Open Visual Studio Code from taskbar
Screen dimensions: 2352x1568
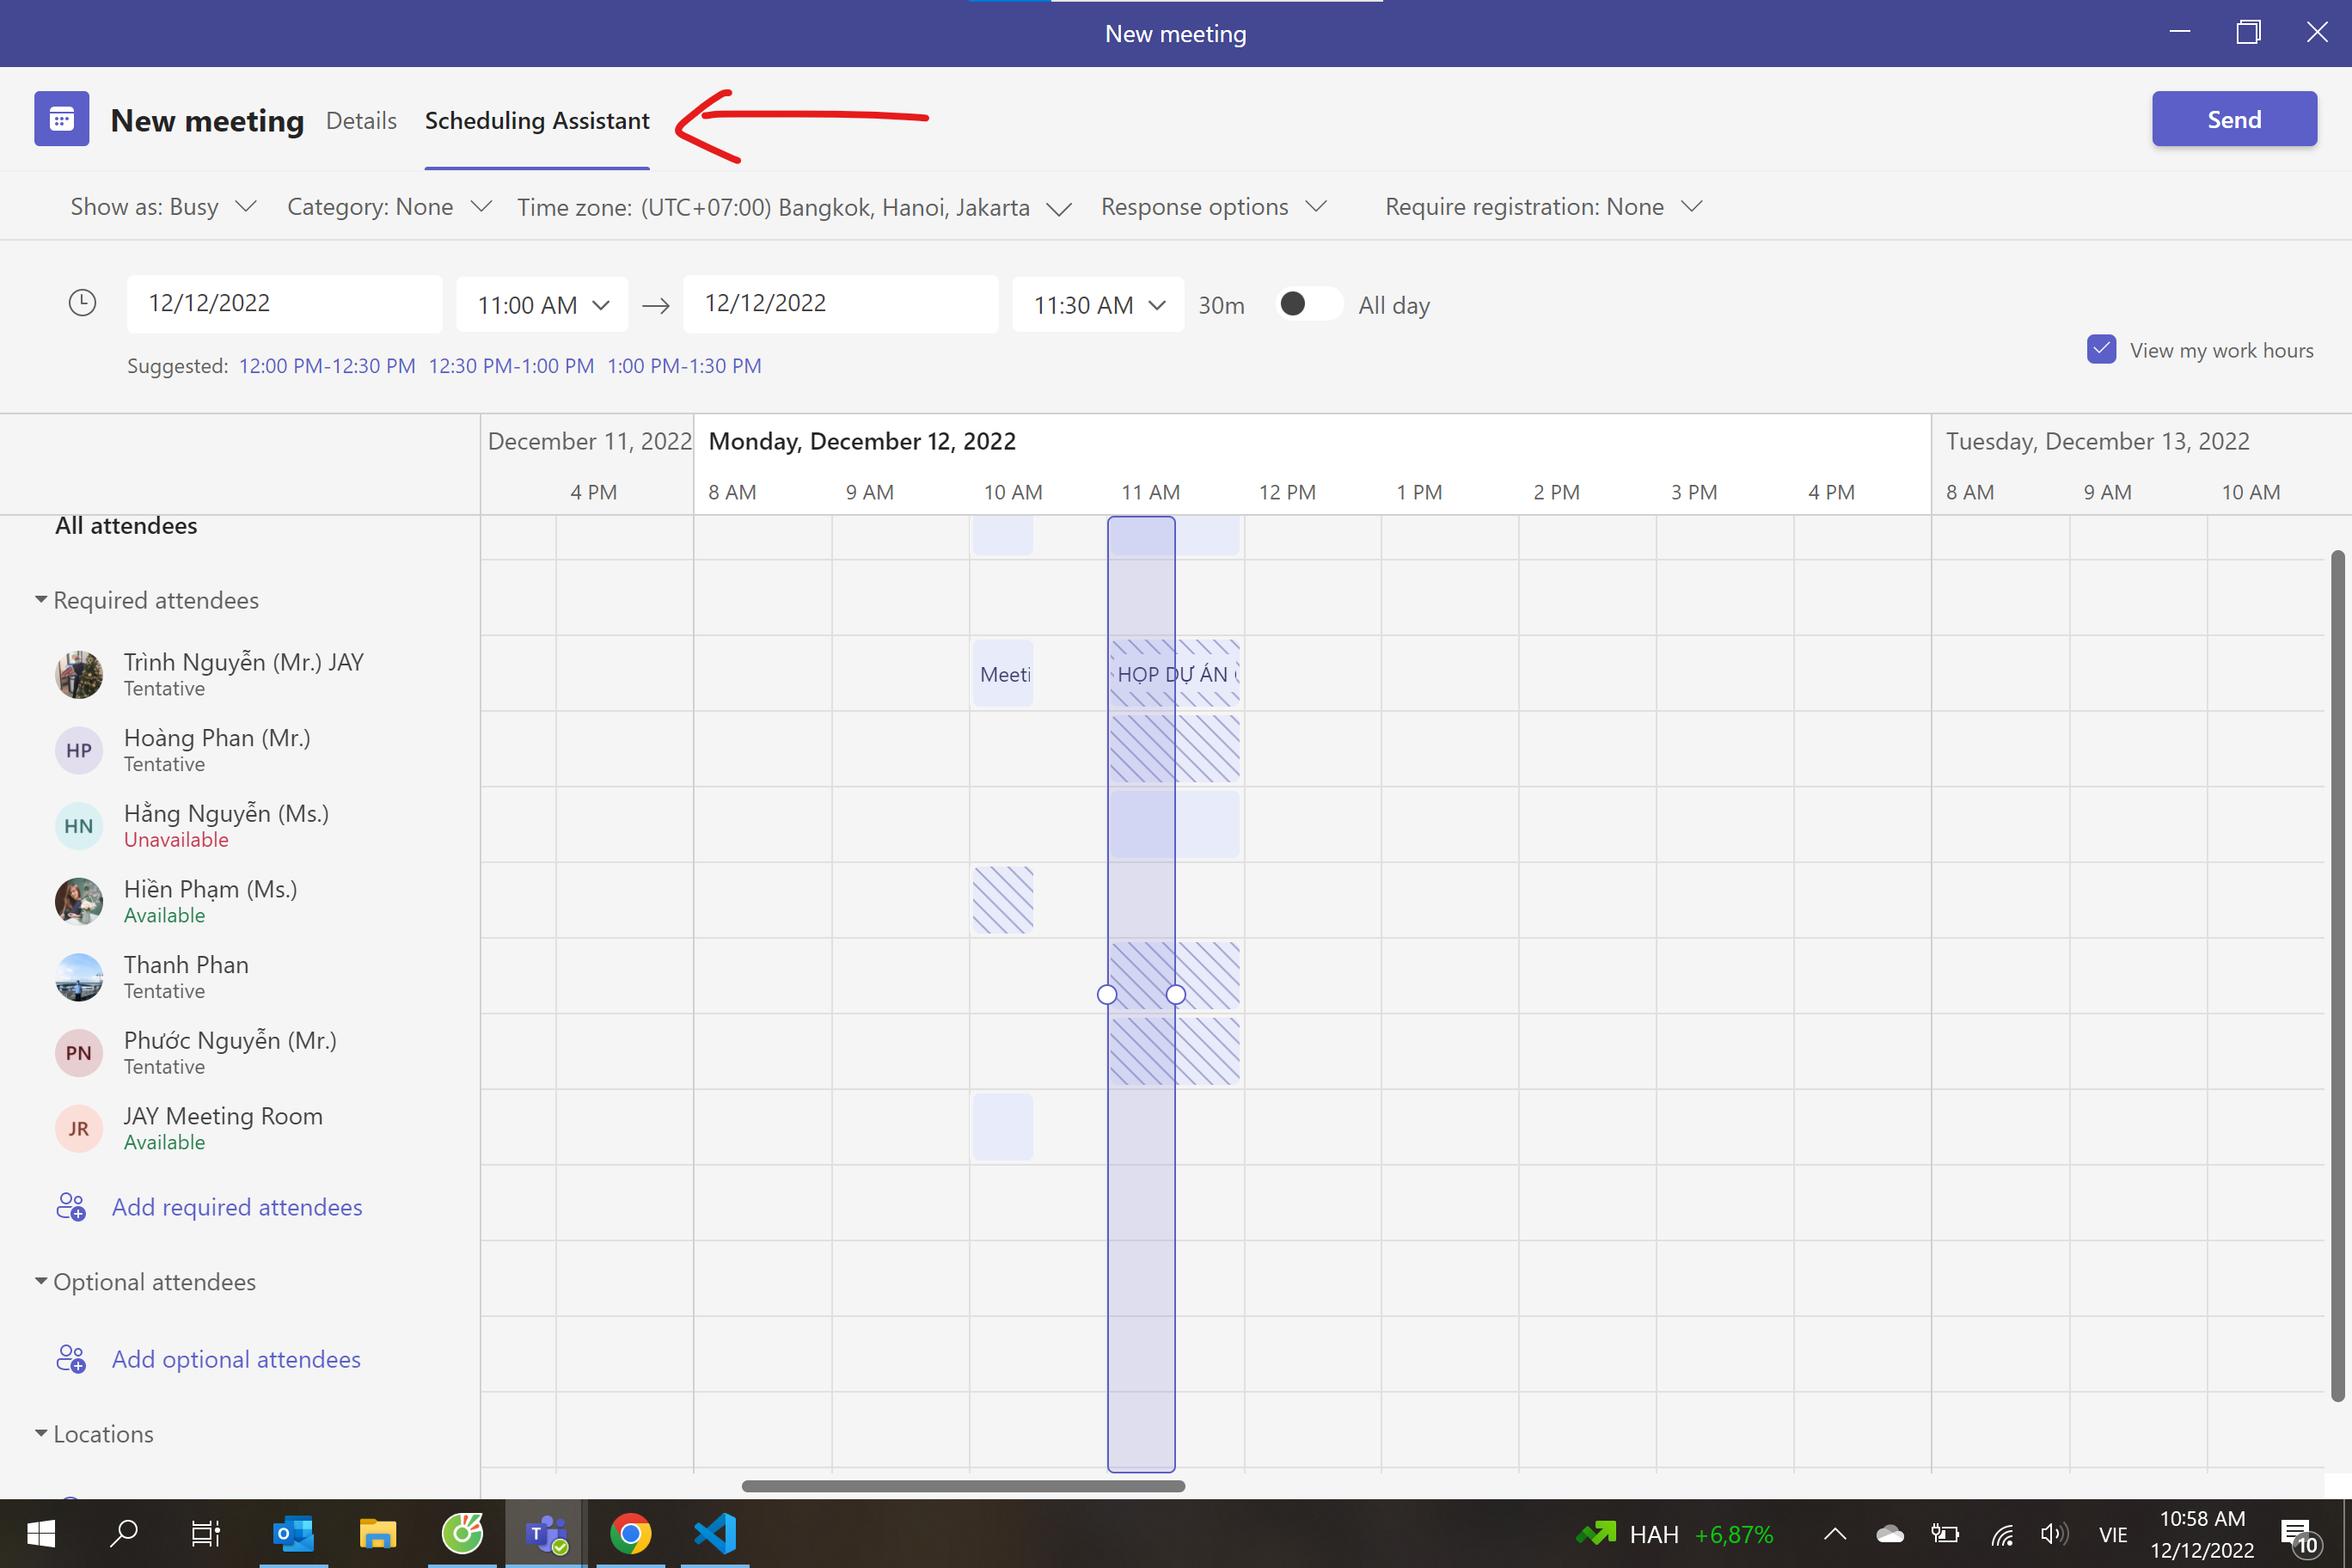pos(715,1533)
